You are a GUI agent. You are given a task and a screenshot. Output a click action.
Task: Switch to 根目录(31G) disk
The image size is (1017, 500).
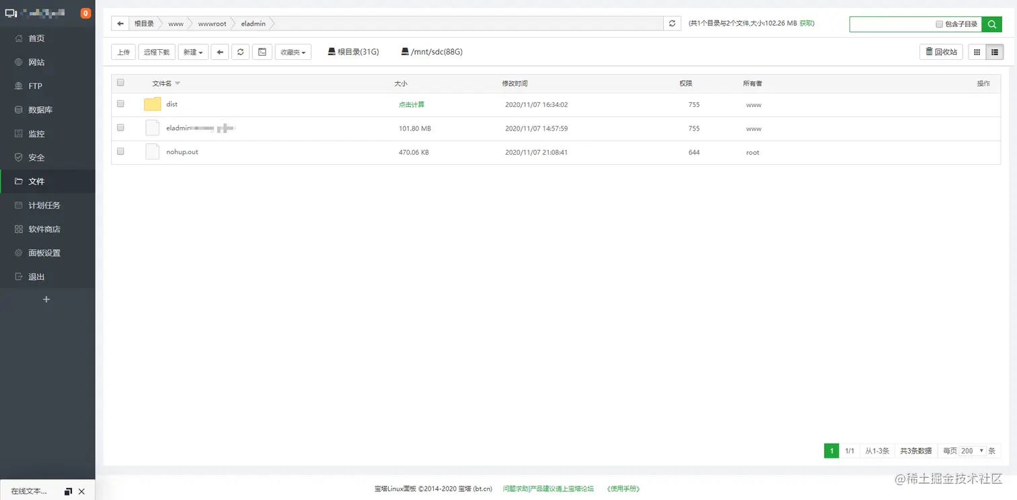(354, 52)
